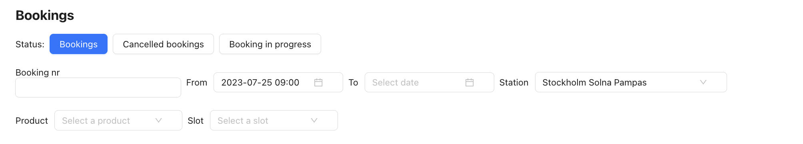Select the Bookings status filter

(x=78, y=44)
